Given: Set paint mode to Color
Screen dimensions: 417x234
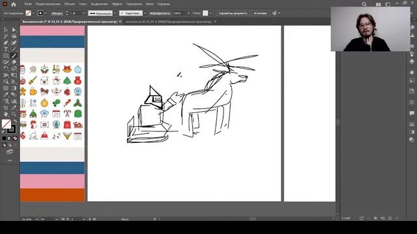Looking at the screenshot, I should 4,138.
